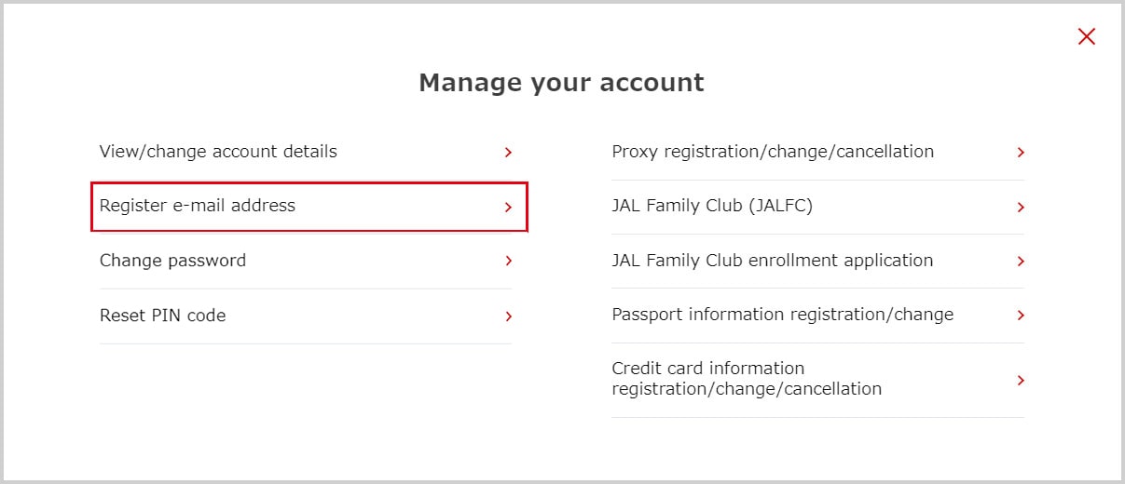This screenshot has height=484, width=1125.
Task: Open Proxy registration/change/cancellation
Action: click(773, 152)
